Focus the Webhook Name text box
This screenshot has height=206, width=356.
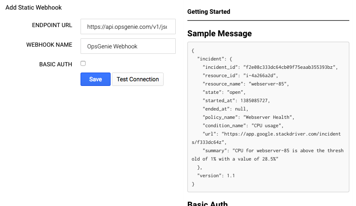coord(128,46)
